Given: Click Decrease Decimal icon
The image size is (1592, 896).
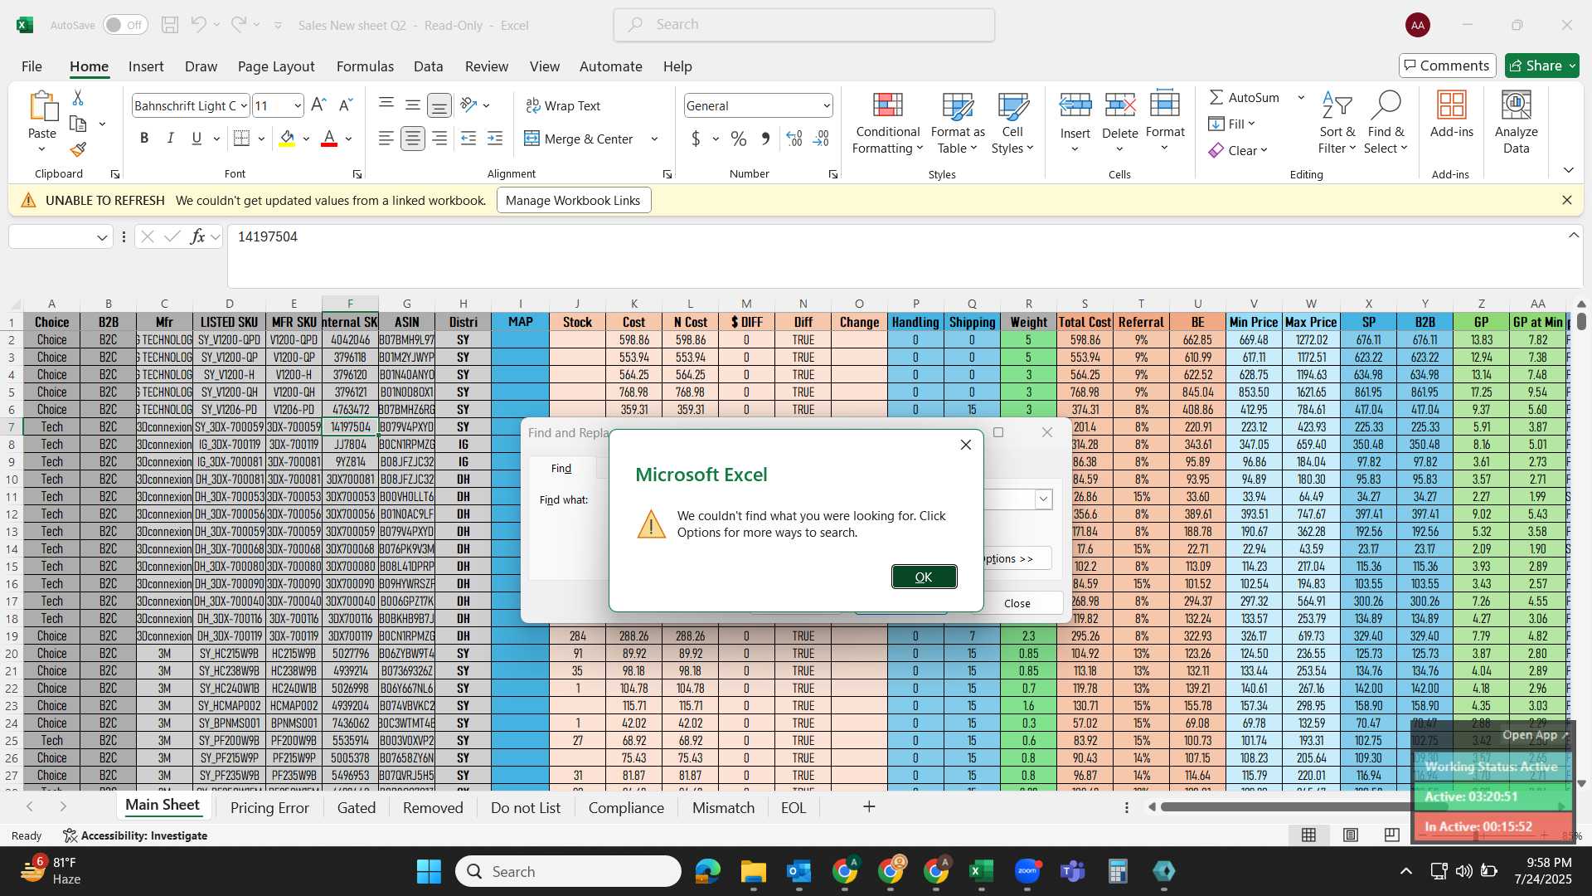Looking at the screenshot, I should pyautogui.click(x=821, y=139).
